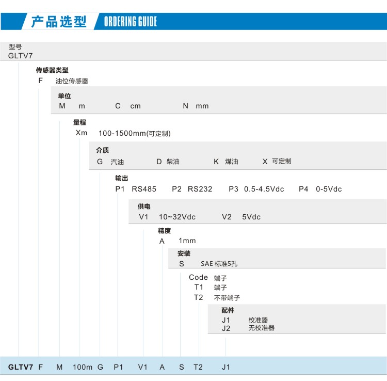Click the ORDERING GUIDE heading

pyautogui.click(x=131, y=22)
